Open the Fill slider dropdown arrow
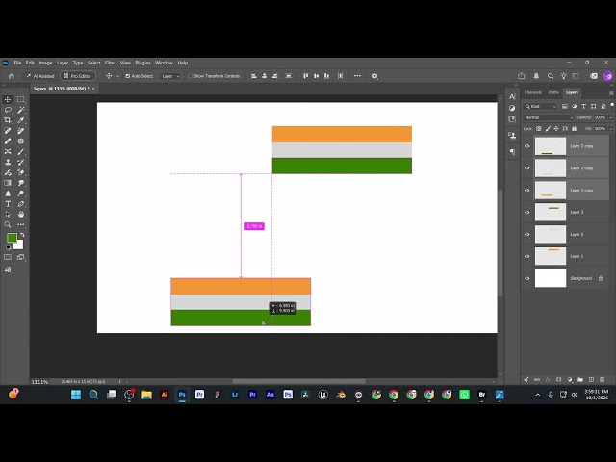Screen dimensions: 616x462 610,128
